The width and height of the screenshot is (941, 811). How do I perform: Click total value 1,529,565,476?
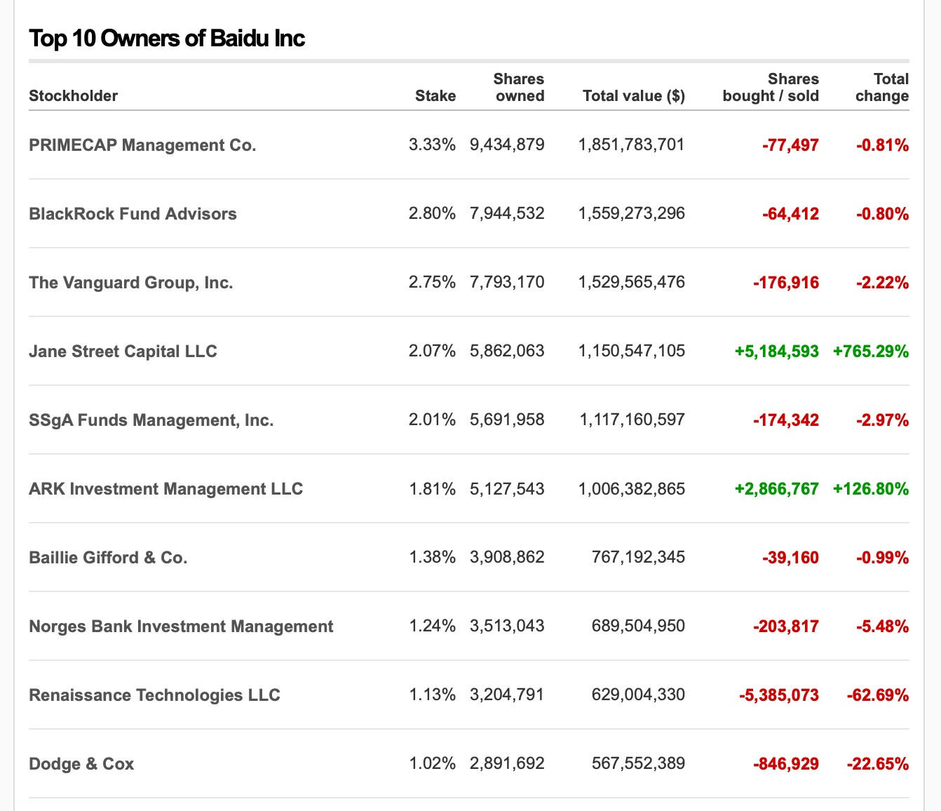(632, 283)
